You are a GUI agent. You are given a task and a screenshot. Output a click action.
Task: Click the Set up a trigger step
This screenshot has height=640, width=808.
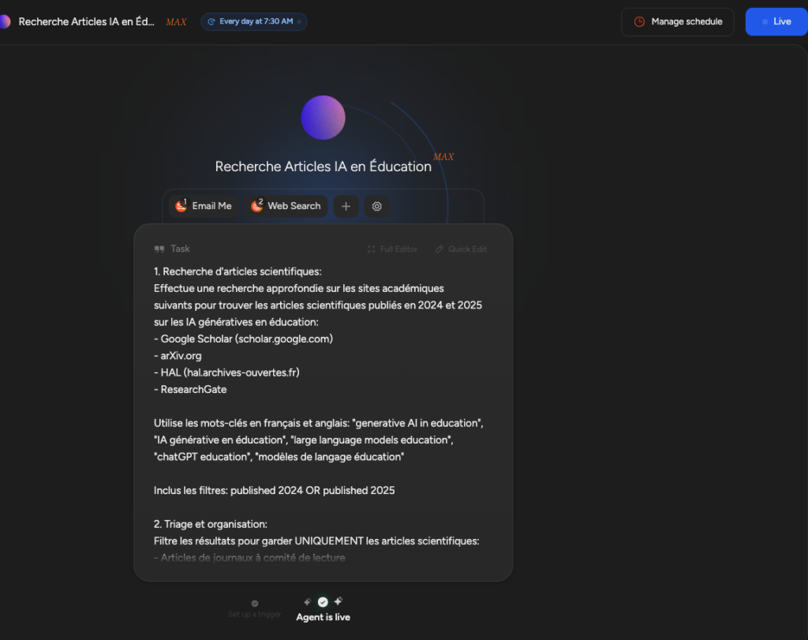click(x=254, y=608)
